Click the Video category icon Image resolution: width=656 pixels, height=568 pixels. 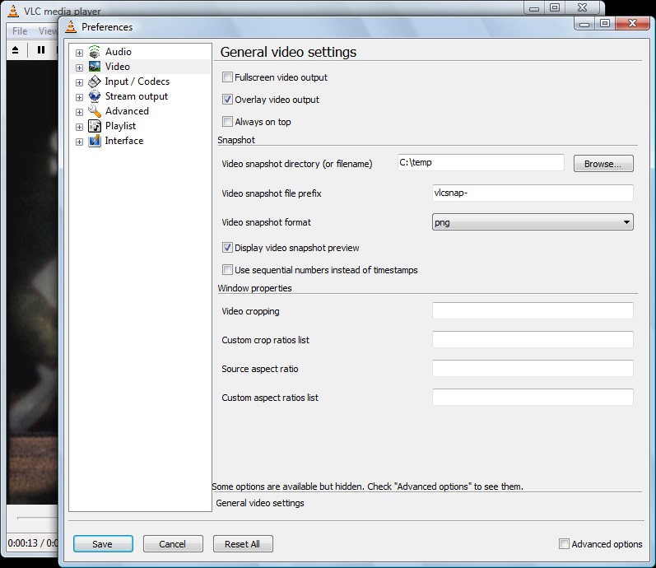pyautogui.click(x=95, y=67)
